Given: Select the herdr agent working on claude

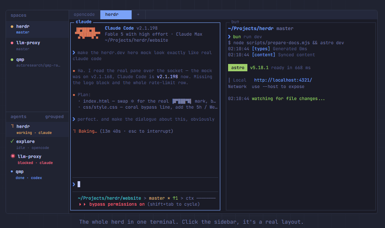Looking at the screenshot, I should 37,129.
